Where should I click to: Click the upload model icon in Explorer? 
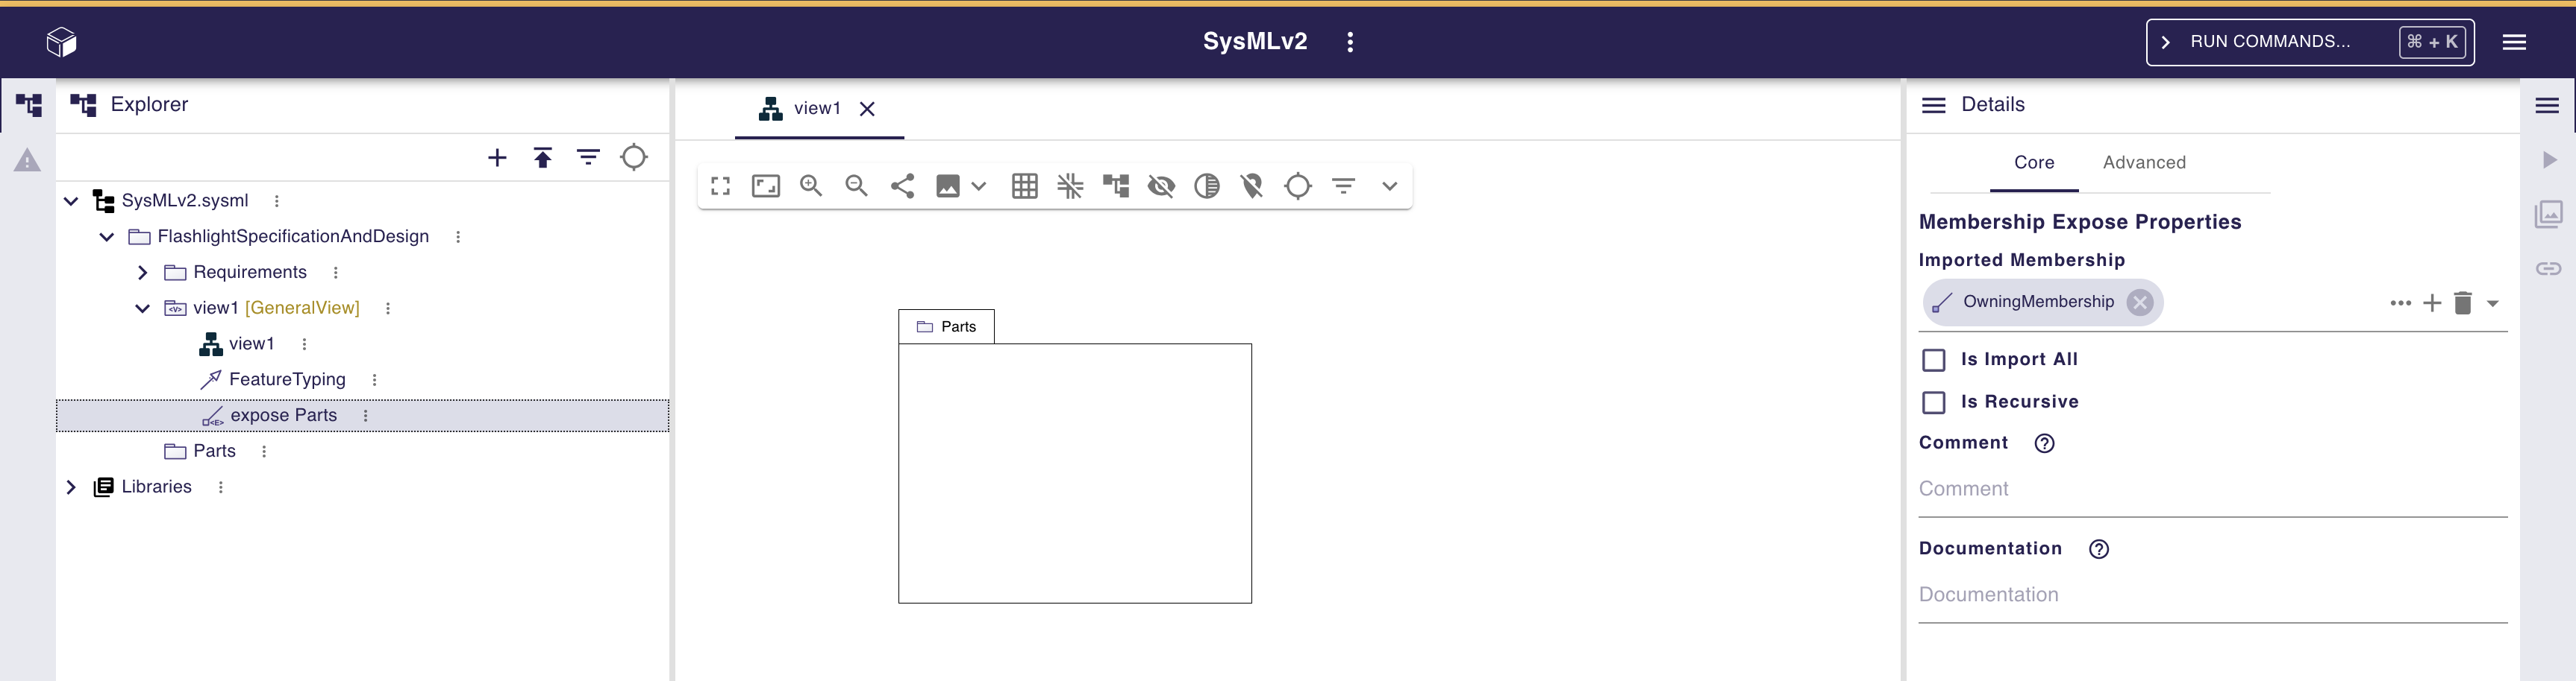pos(542,158)
